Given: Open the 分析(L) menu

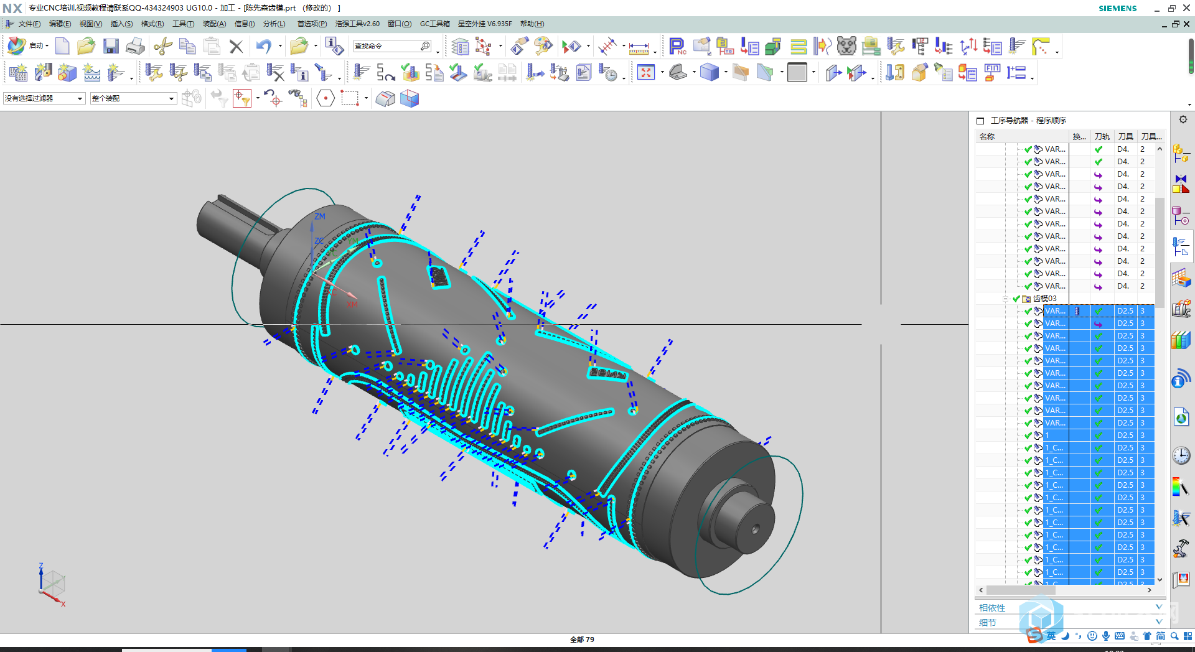Looking at the screenshot, I should [274, 24].
